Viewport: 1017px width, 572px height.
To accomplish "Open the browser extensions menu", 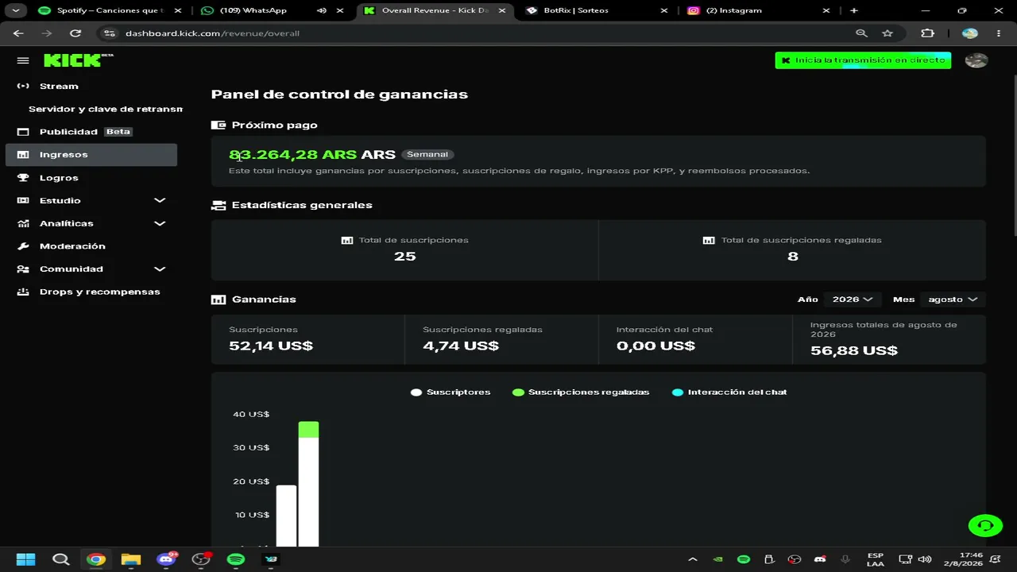I will (x=927, y=33).
